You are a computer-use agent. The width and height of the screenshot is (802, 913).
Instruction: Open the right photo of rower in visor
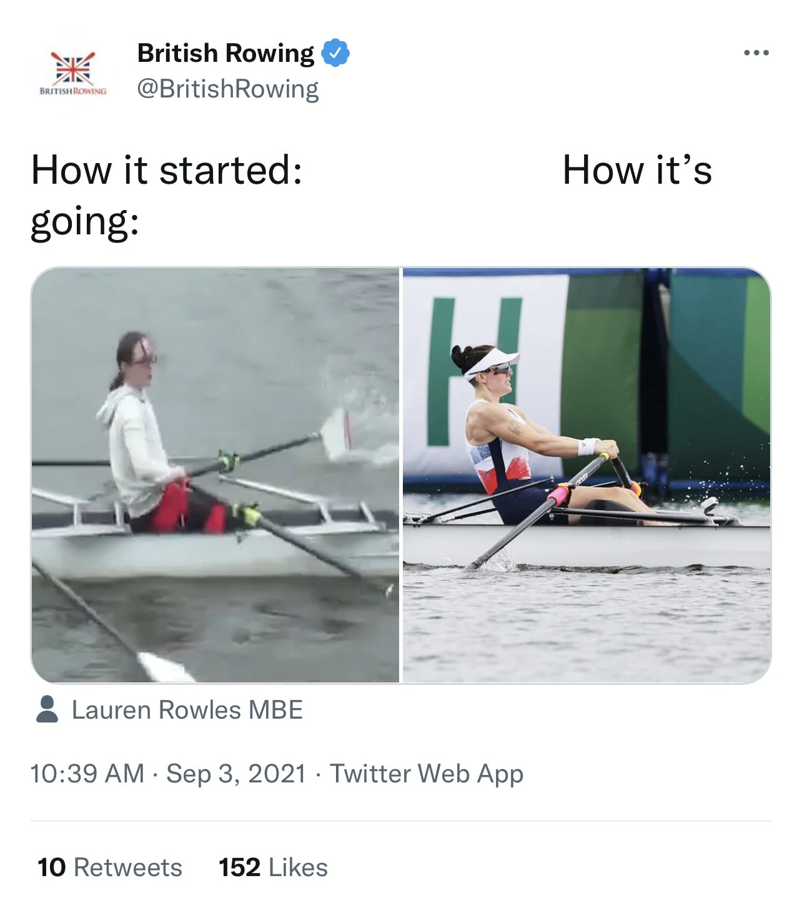[x=587, y=475]
